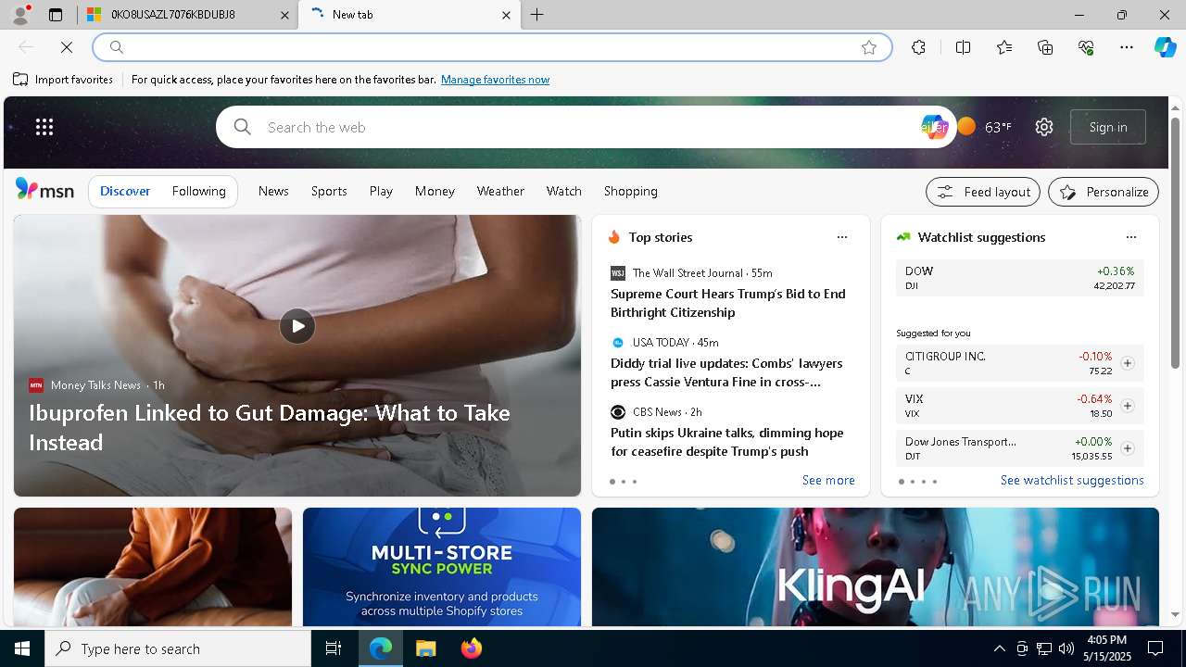Open Diddy trial live updates story
The height and width of the screenshot is (667, 1186).
729,372
